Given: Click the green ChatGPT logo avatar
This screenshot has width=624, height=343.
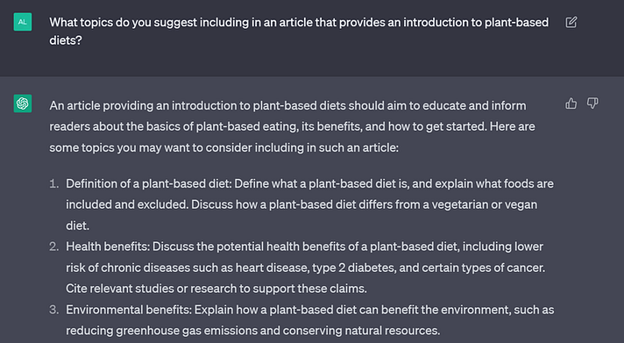Looking at the screenshot, I should pyautogui.click(x=23, y=104).
